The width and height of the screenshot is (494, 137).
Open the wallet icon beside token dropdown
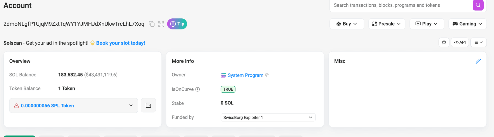[148, 105]
